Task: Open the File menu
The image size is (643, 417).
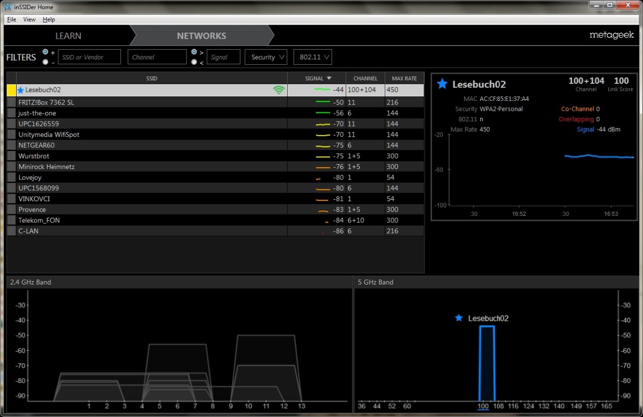Action: pyautogui.click(x=12, y=20)
